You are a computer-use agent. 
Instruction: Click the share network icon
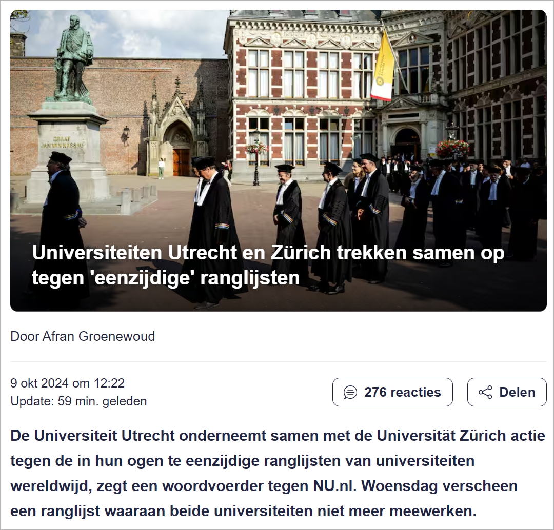(x=485, y=392)
